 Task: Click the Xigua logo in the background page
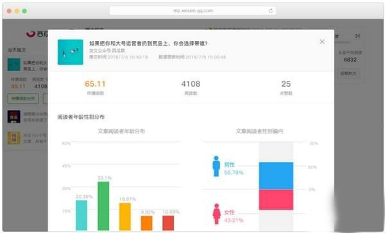point(37,34)
